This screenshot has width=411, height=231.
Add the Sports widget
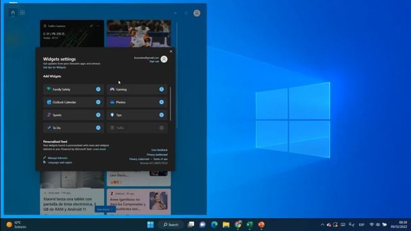pos(98,115)
